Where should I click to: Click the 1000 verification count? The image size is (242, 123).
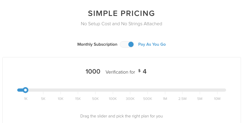[93, 71]
